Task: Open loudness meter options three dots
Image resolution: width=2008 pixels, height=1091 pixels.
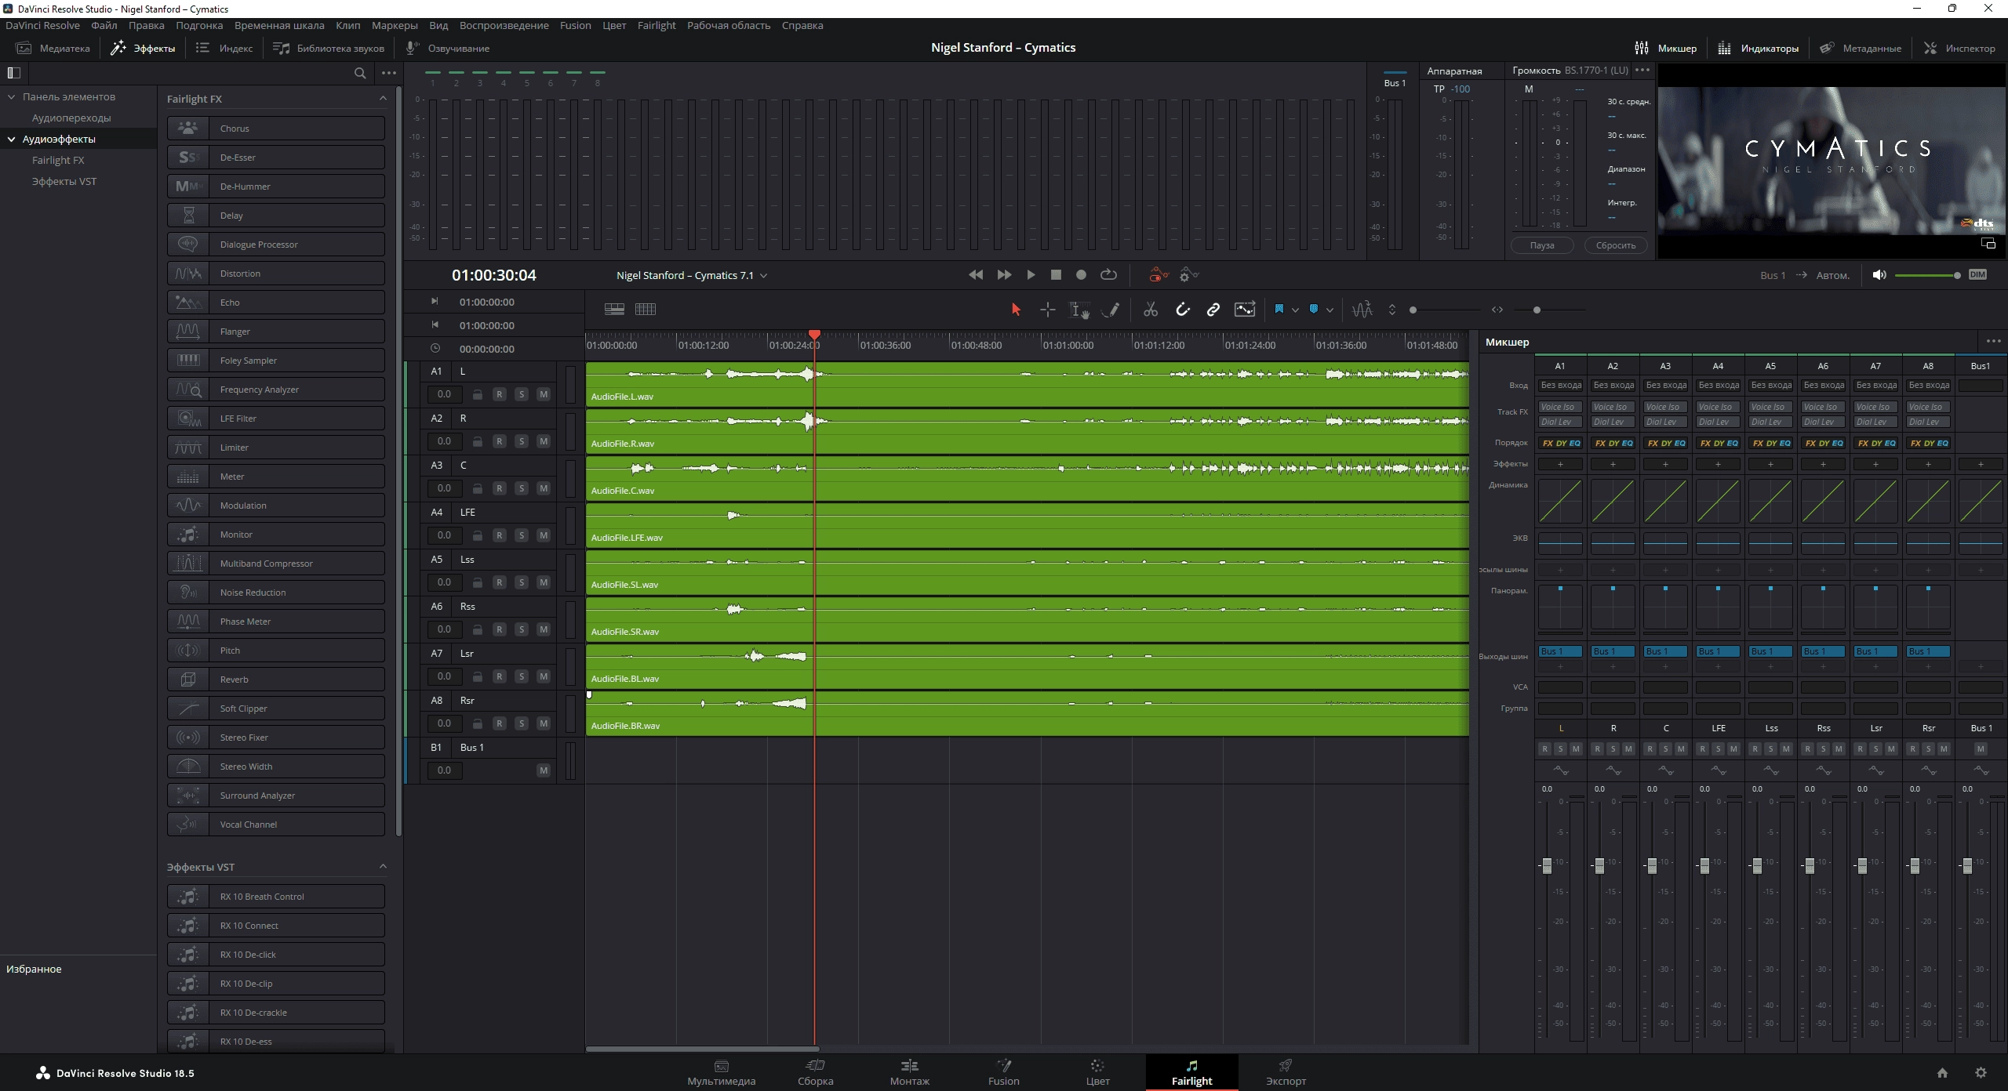Action: click(x=1642, y=71)
